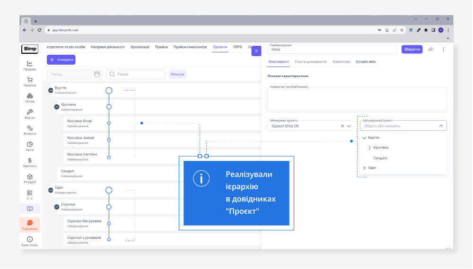Click the share arrow icon next to Зберегти
Screen dimensions: 473x269
430,49
